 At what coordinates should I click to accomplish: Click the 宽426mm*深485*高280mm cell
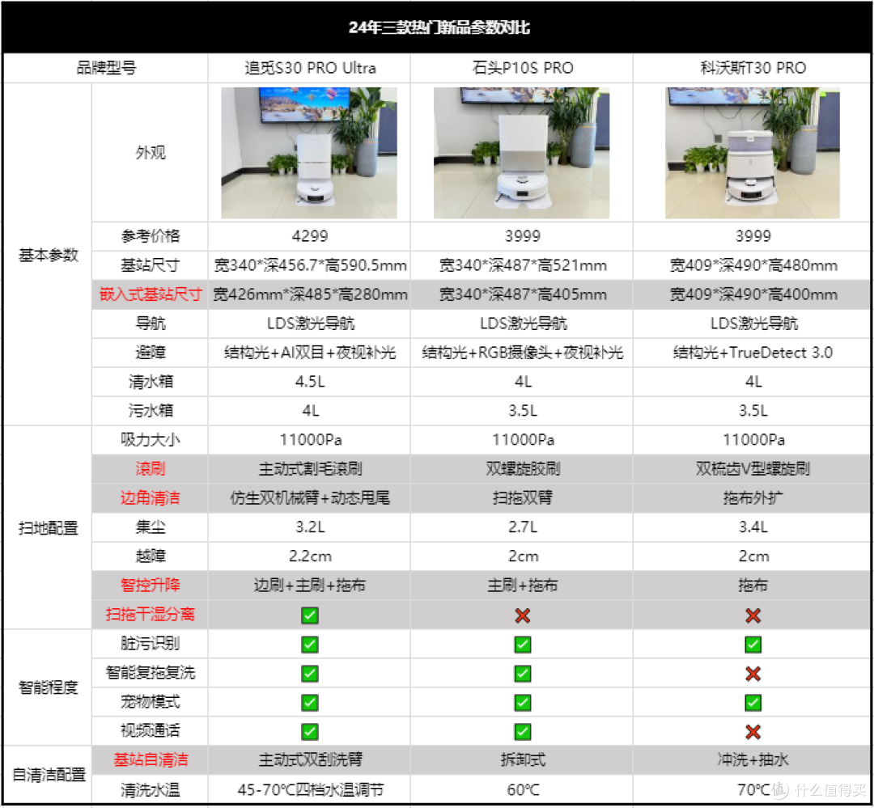tap(310, 294)
